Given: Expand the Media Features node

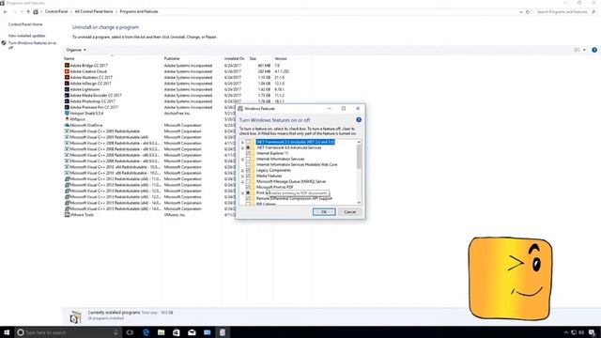Looking at the screenshot, I should [x=242, y=176].
